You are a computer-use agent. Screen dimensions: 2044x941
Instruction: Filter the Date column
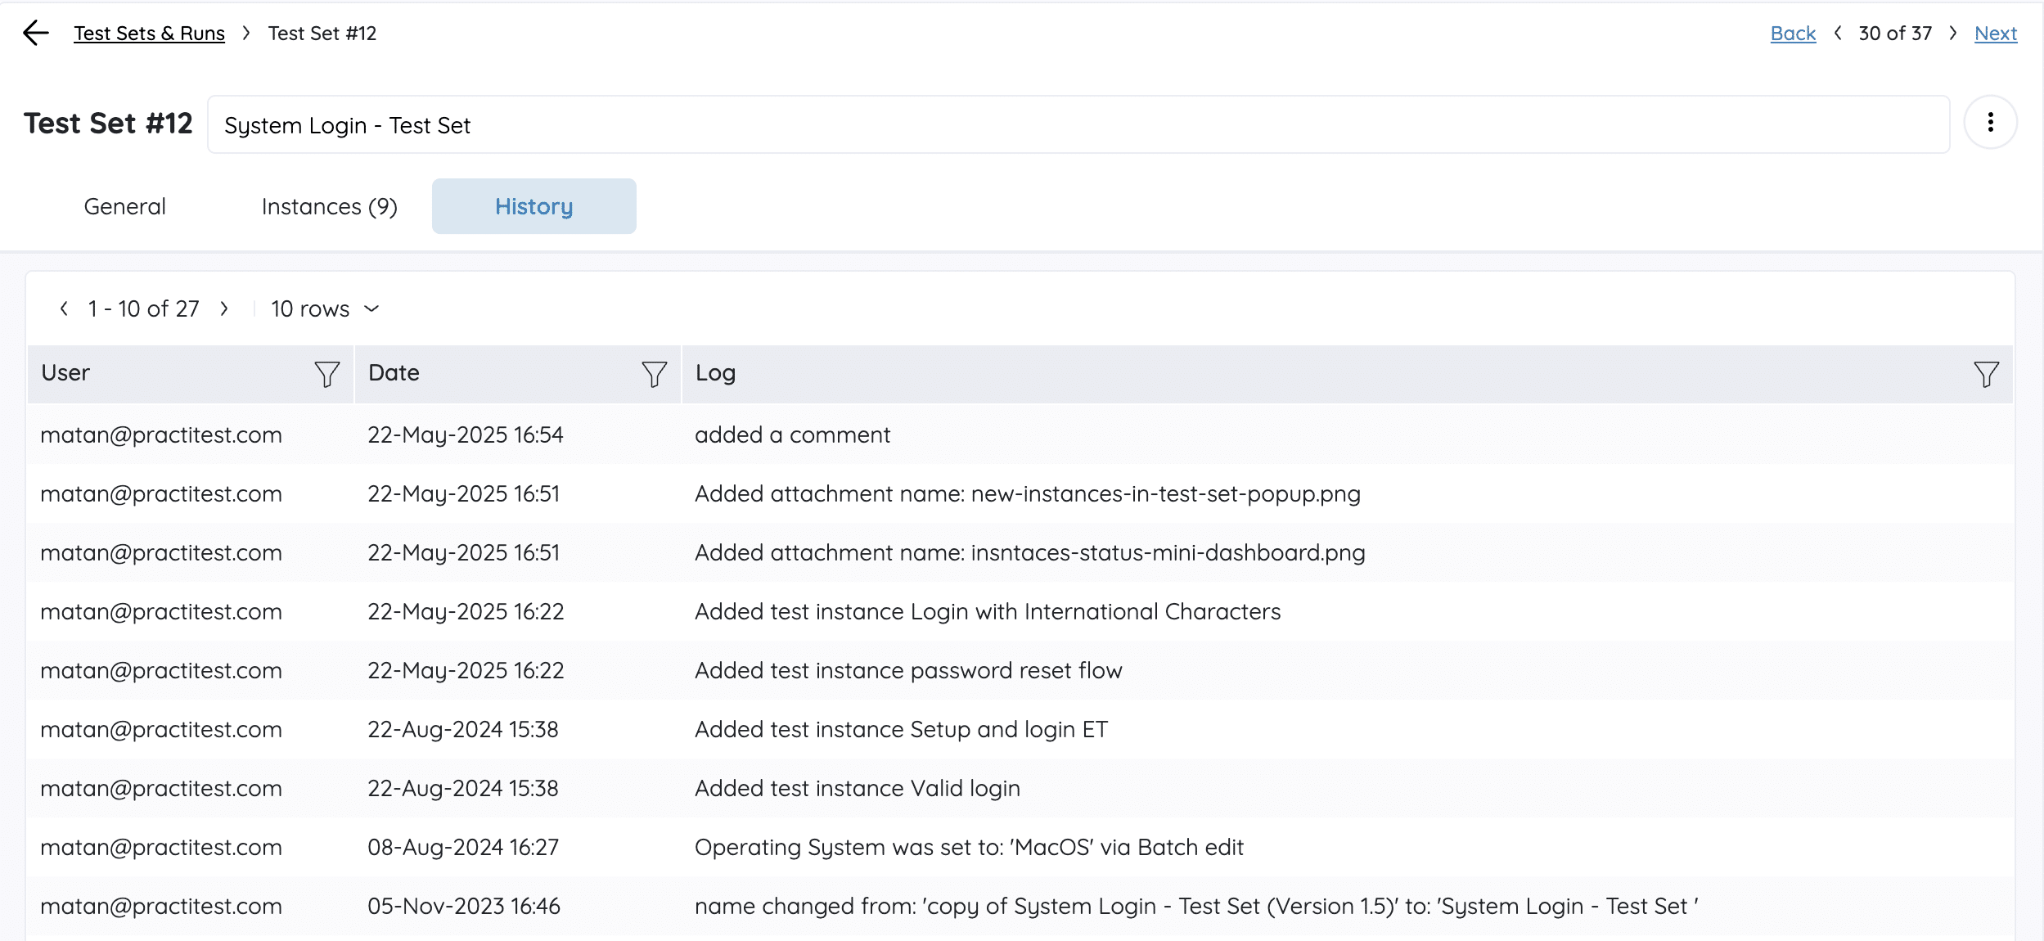[654, 374]
